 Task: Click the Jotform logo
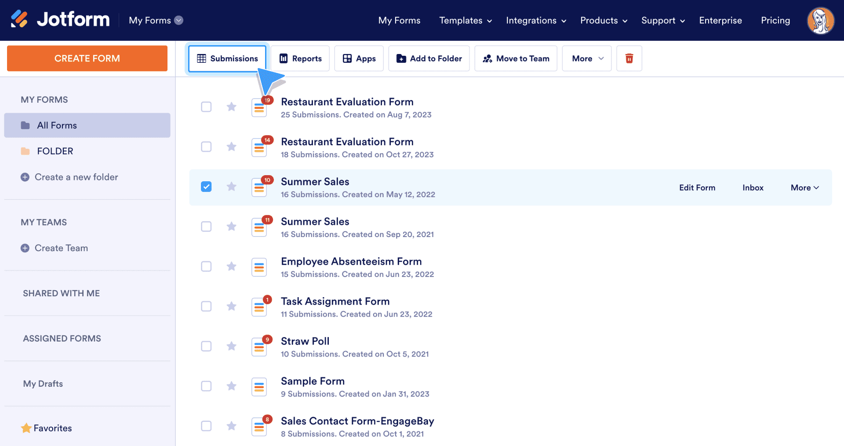tap(60, 20)
